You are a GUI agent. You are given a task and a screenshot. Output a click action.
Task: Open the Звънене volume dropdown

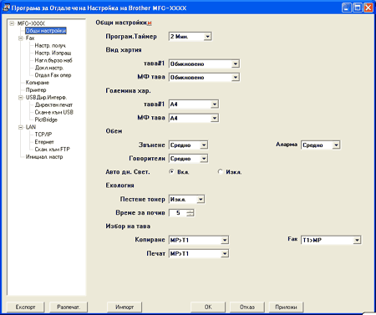point(188,145)
